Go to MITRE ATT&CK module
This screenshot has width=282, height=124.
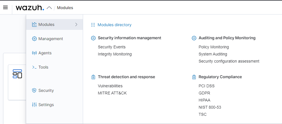click(112, 93)
